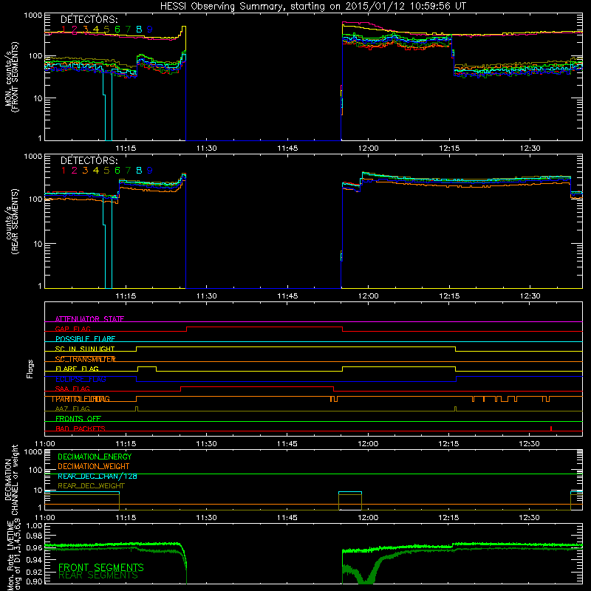
Task: Click the BAD_PACKETS flag label
Action: click(x=81, y=428)
